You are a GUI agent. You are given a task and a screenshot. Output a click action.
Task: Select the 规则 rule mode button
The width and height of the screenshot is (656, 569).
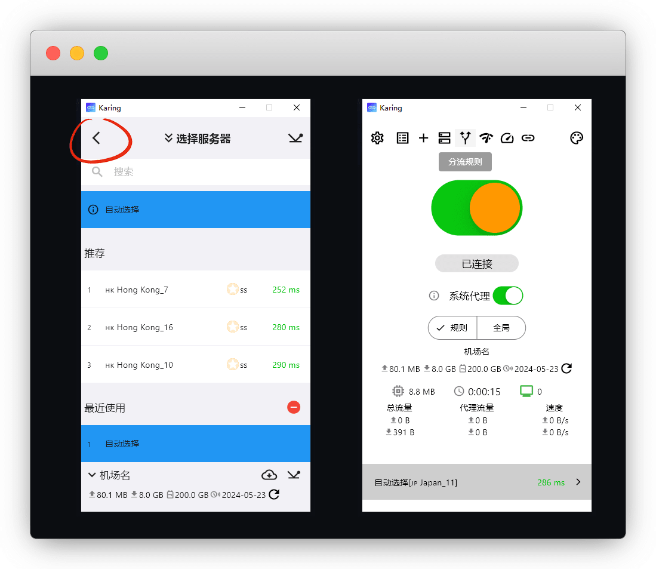tap(452, 328)
